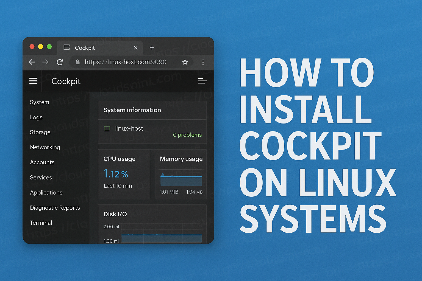The width and height of the screenshot is (422, 281).
Task: Open the System sidebar item
Action: click(40, 102)
